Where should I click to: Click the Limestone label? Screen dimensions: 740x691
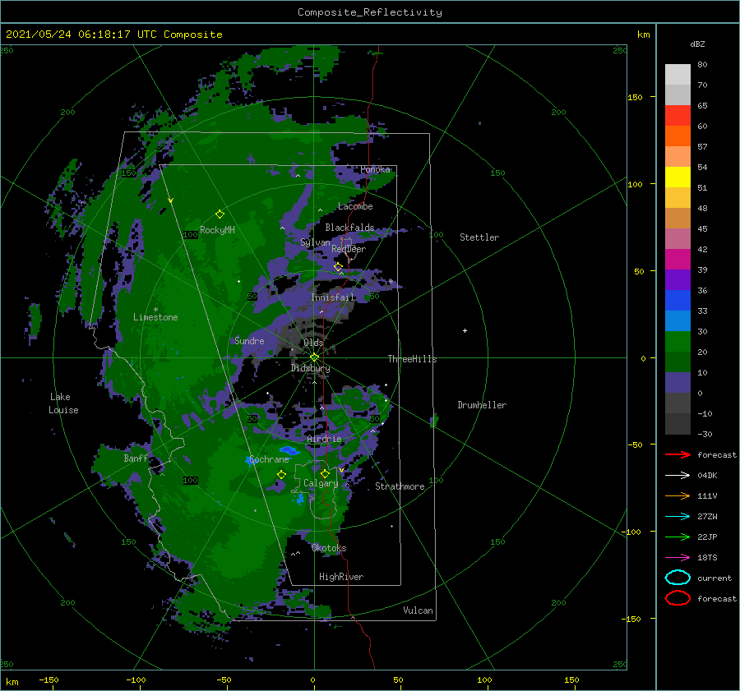155,317
